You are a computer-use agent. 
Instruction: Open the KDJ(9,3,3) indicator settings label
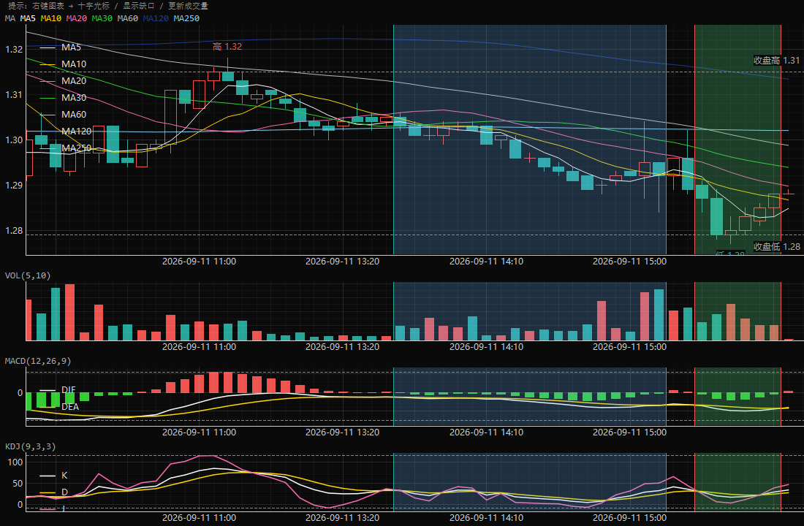(30, 446)
